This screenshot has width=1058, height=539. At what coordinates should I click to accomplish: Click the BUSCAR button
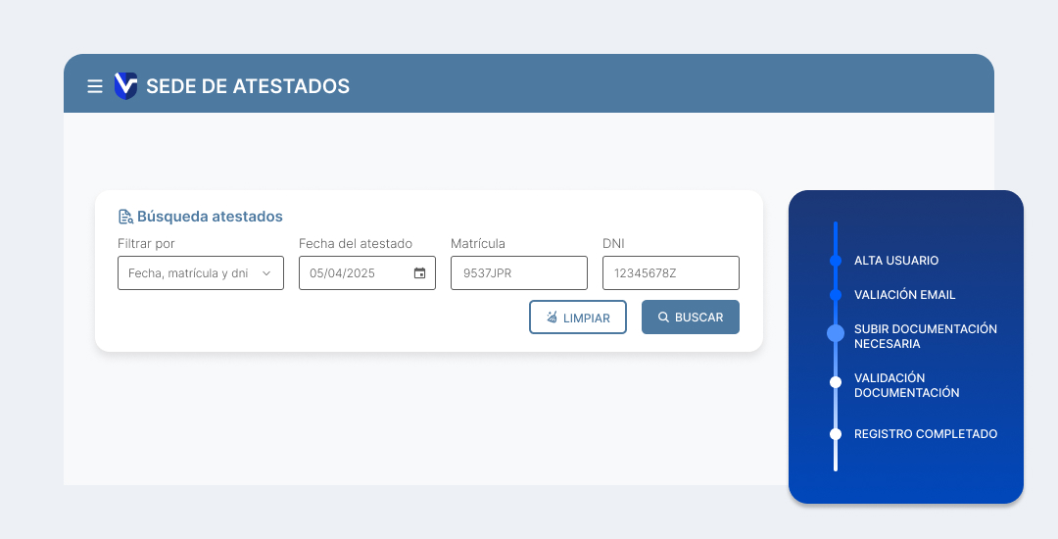pos(691,318)
